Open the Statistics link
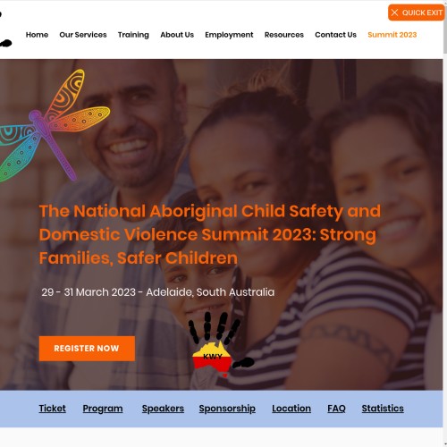This screenshot has width=447, height=447. [x=383, y=409]
